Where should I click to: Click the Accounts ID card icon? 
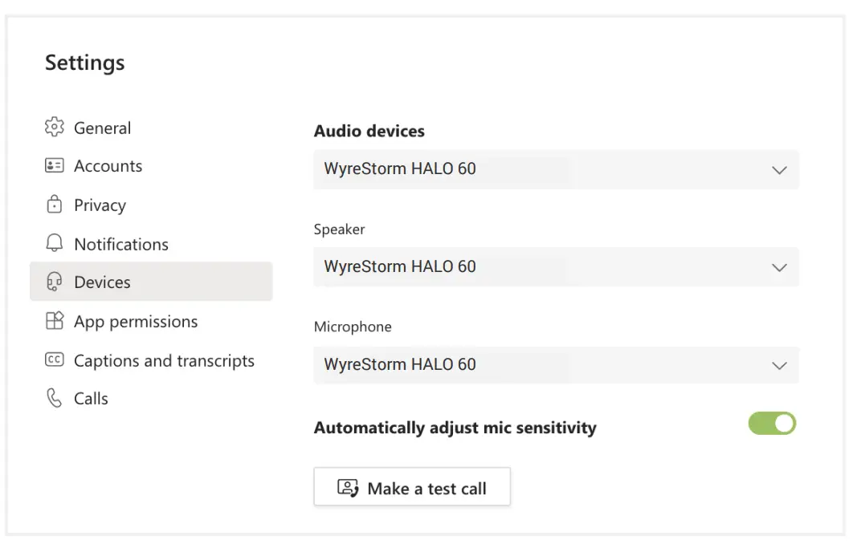[54, 166]
